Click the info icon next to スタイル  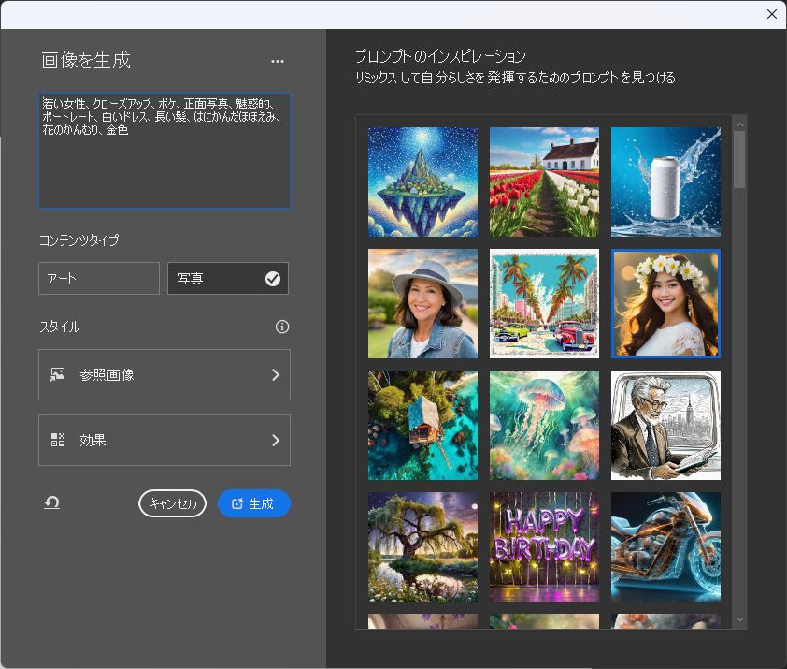[x=282, y=327]
